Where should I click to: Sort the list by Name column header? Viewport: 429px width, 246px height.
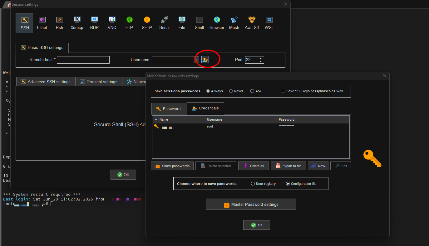[179, 119]
